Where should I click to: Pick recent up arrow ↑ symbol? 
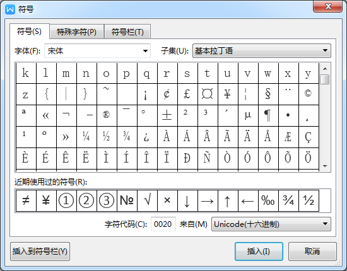228,200
